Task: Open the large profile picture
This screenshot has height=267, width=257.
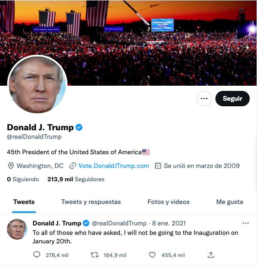Action: tap(37, 84)
